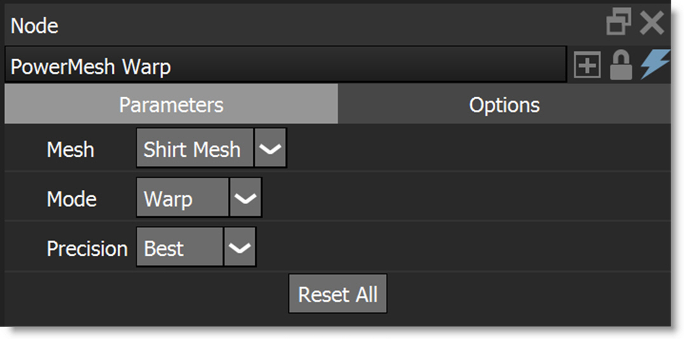The height and width of the screenshot is (339, 684).
Task: Switch to the Parameters tab
Action: [x=171, y=105]
